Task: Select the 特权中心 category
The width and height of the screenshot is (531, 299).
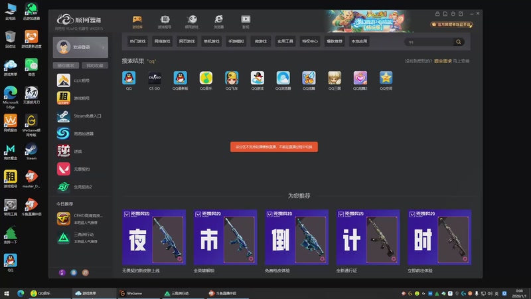Action: (x=310, y=41)
